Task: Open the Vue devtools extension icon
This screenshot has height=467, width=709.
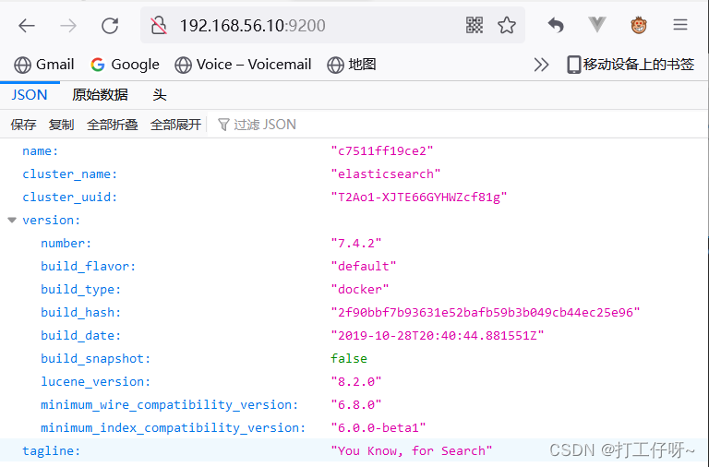Action: 597,24
